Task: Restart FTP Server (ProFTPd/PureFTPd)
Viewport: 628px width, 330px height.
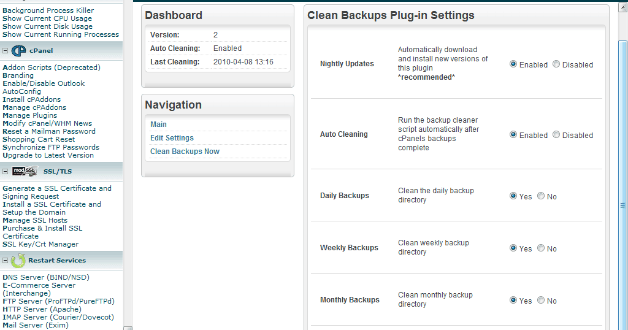Action: 58,302
